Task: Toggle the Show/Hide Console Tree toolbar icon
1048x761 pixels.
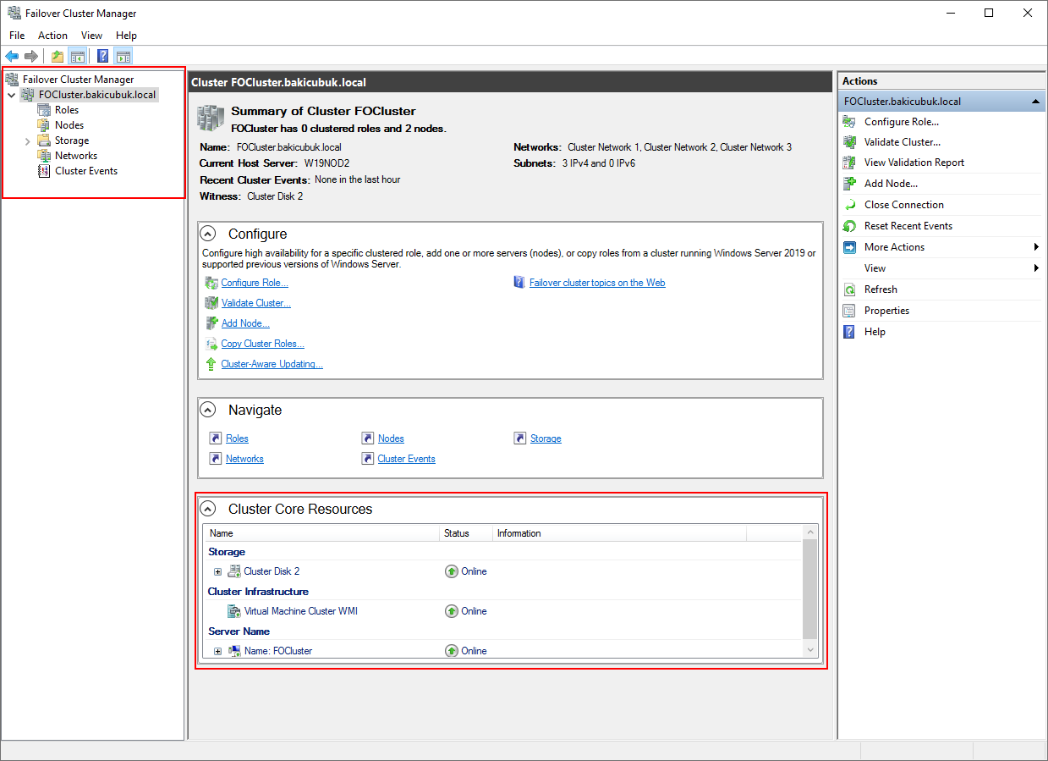Action: tap(78, 57)
